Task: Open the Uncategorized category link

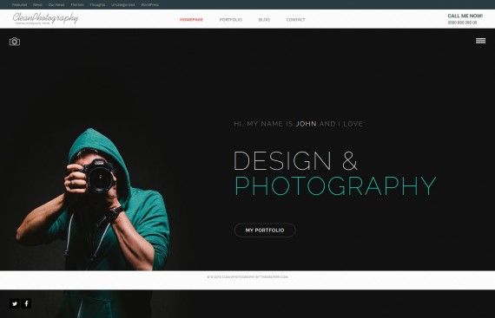Action: click(122, 4)
